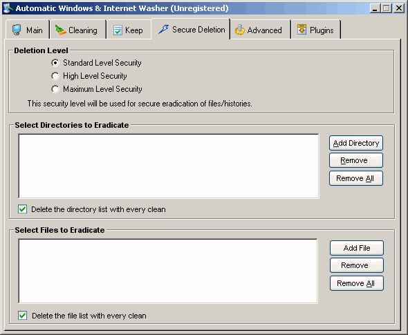
Task: Click the Add File button
Action: point(357,248)
